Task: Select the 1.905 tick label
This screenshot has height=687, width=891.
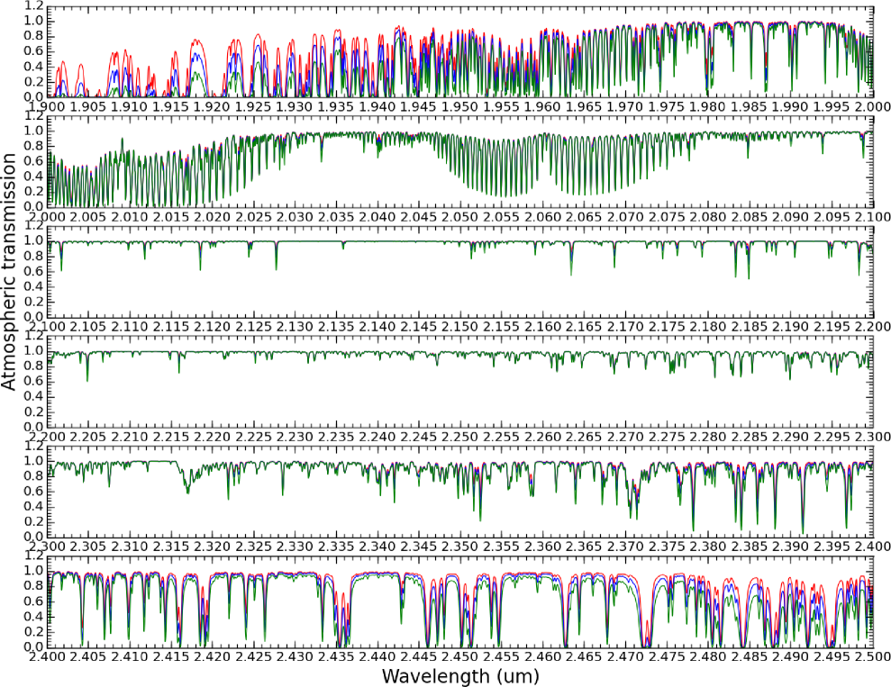Action: (x=88, y=106)
